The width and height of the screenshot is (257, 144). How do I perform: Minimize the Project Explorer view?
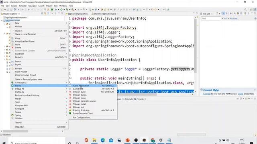pyautogui.click(x=59, y=14)
